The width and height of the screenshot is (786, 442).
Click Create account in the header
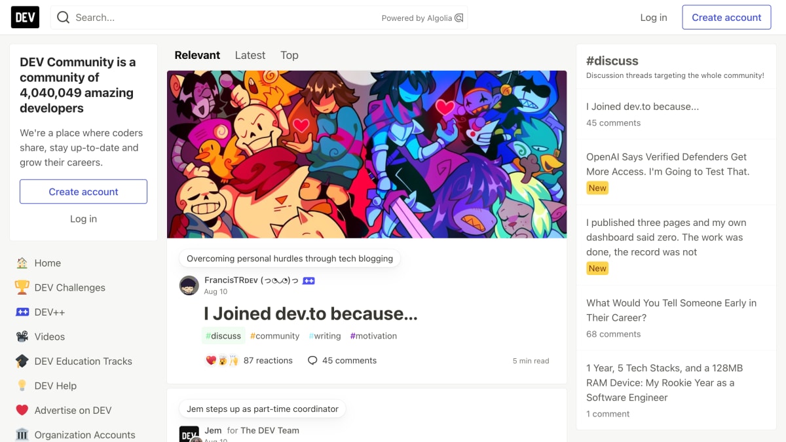click(726, 18)
